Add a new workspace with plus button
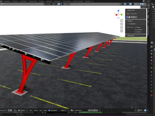Viewport: 155px width, 116px height. click(x=93, y=1)
